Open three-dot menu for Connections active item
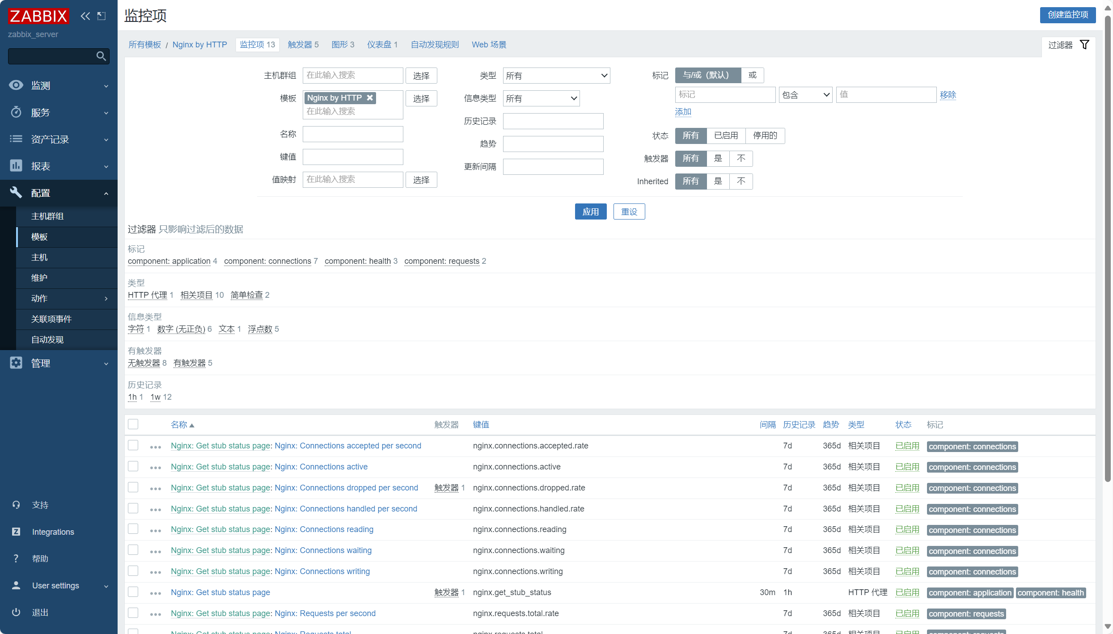The height and width of the screenshot is (634, 1113). pos(155,467)
